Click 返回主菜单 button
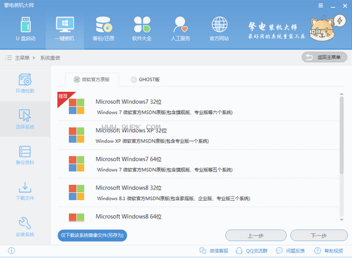352x258 pixels. tap(324, 57)
